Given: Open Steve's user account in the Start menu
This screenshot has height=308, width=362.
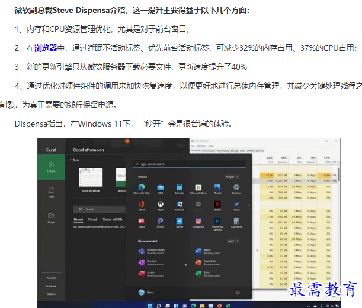Looking at the screenshot, I should [x=145, y=293].
